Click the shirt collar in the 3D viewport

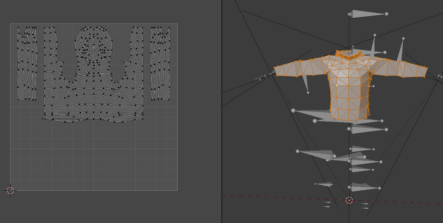349,54
